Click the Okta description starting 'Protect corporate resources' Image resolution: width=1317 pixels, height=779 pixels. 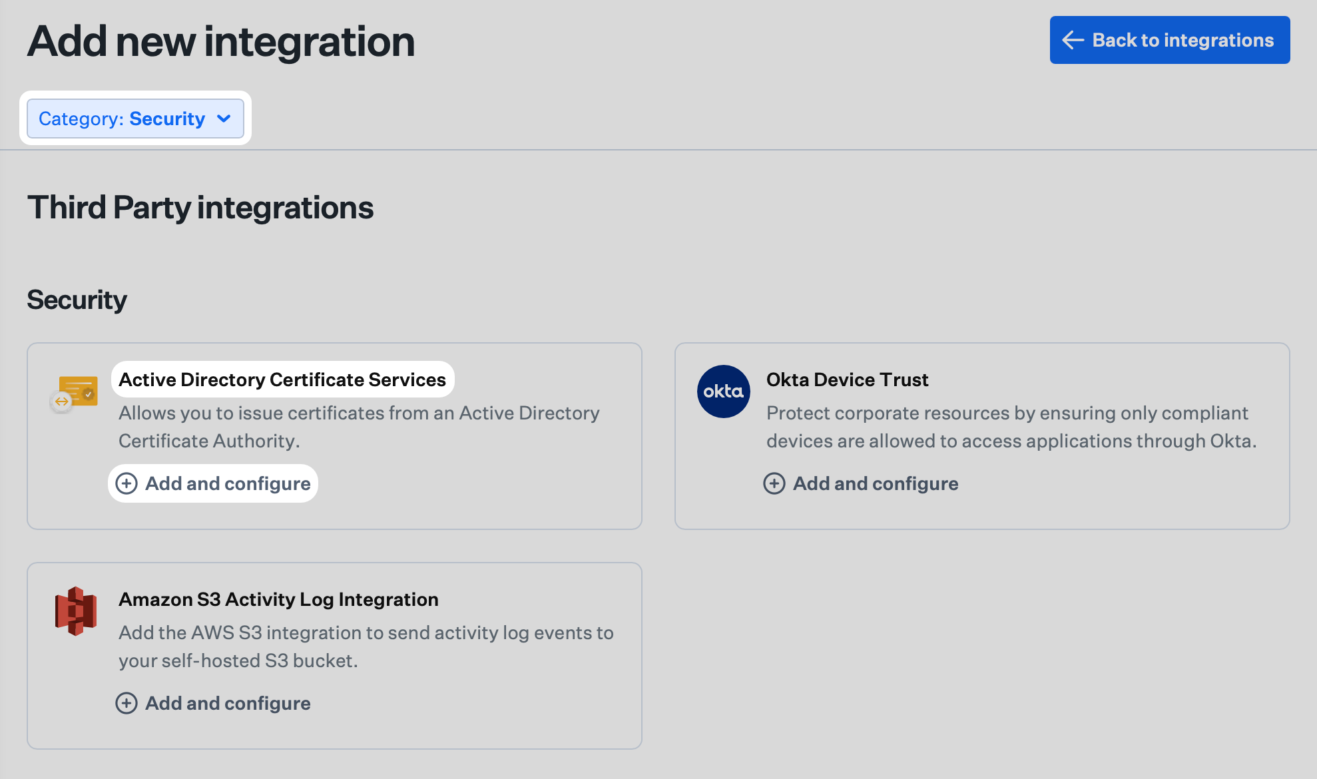coord(1011,427)
